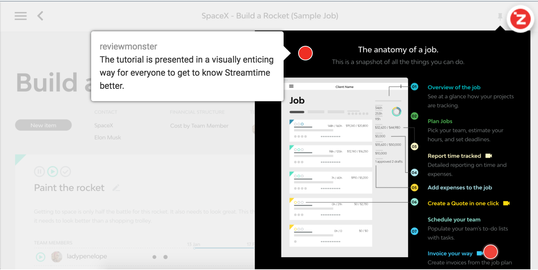538x270 pixels.
Task: Click SpaceX contact name
Action: [104, 125]
